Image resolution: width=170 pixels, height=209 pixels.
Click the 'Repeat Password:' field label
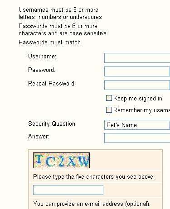coord(52,84)
